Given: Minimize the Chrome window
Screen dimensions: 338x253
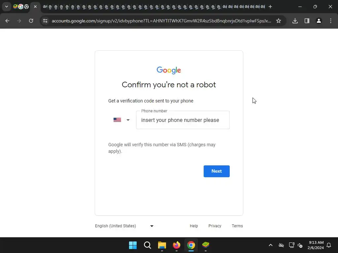Looking at the screenshot, I should 300,7.
